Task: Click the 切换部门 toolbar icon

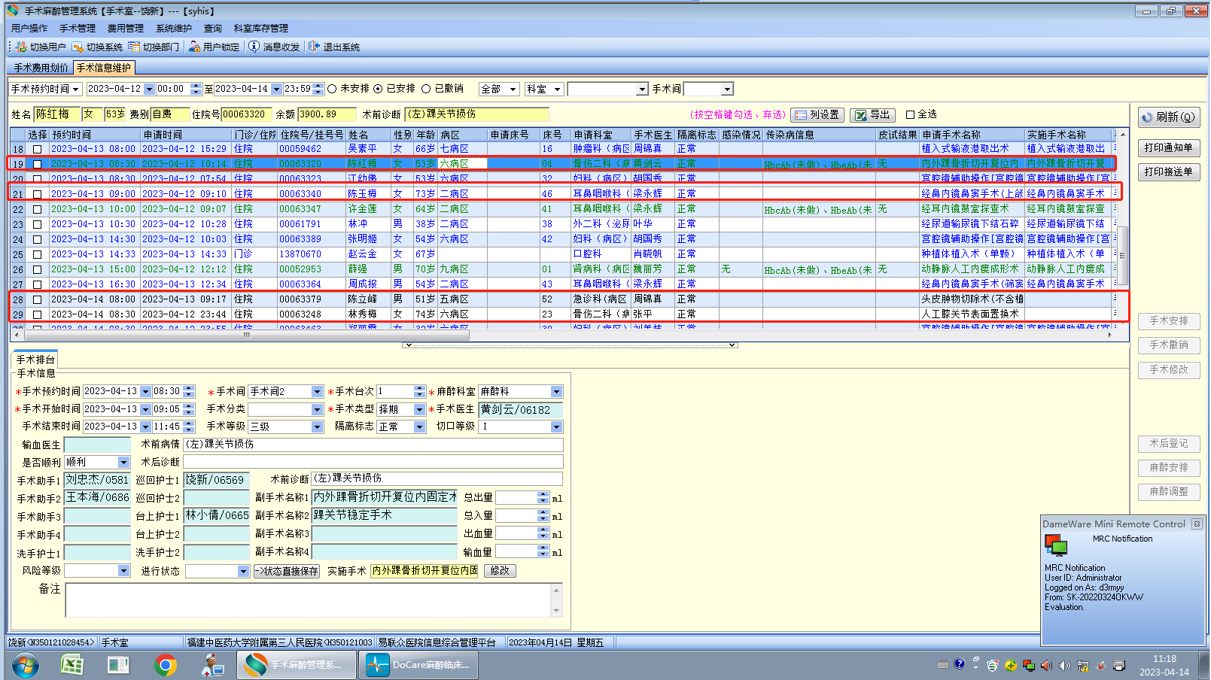Action: point(134,47)
